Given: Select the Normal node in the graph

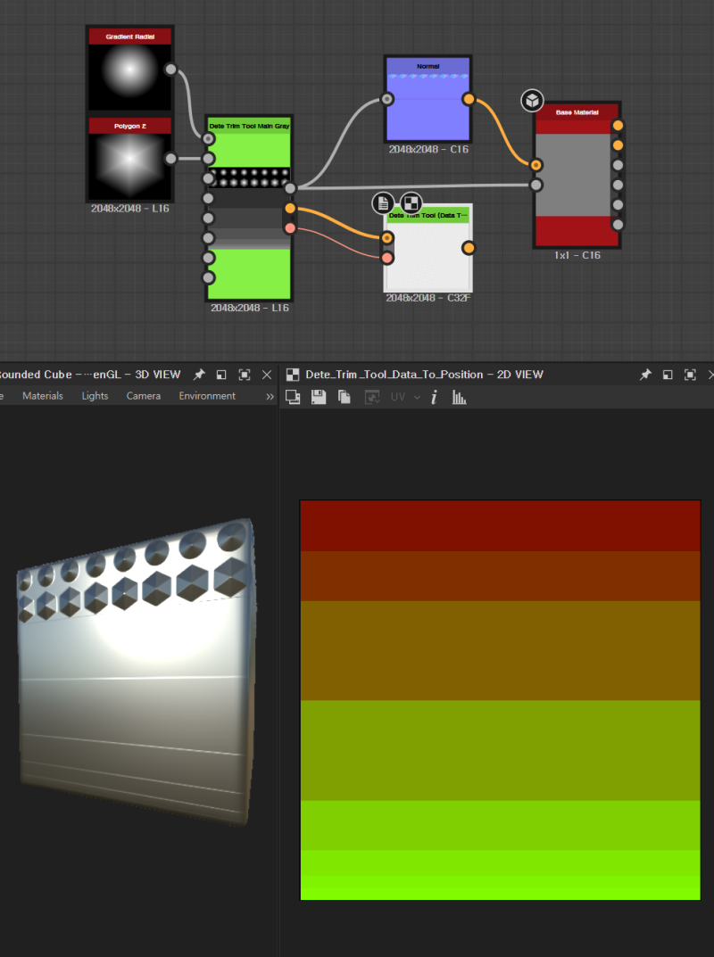Looking at the screenshot, I should click(427, 98).
